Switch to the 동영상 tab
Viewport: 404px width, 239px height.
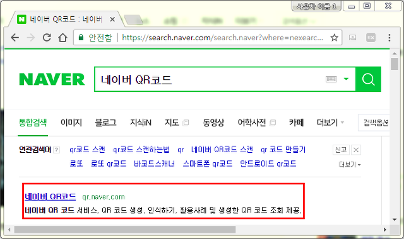[213, 123]
